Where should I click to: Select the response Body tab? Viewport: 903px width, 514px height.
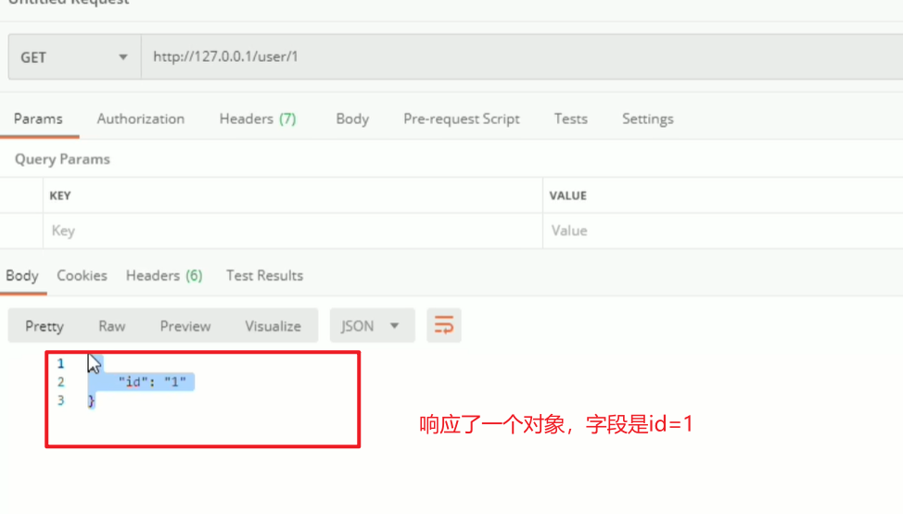pyautogui.click(x=22, y=275)
